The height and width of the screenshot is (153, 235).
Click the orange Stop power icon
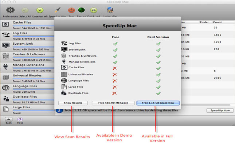[x=71, y=10]
